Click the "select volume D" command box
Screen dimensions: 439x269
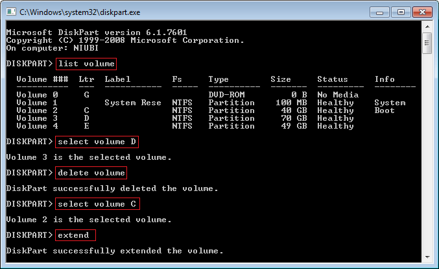97,142
